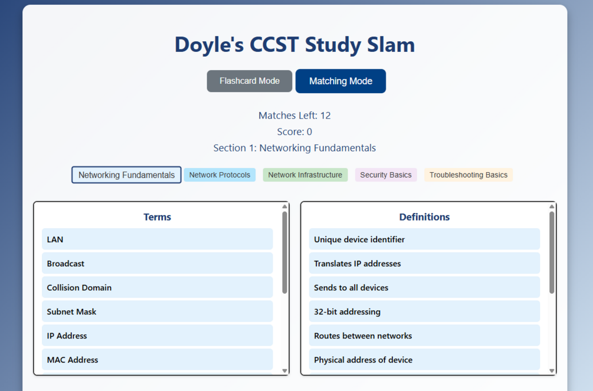Click the Terms panel scroll-down arrow

point(285,371)
